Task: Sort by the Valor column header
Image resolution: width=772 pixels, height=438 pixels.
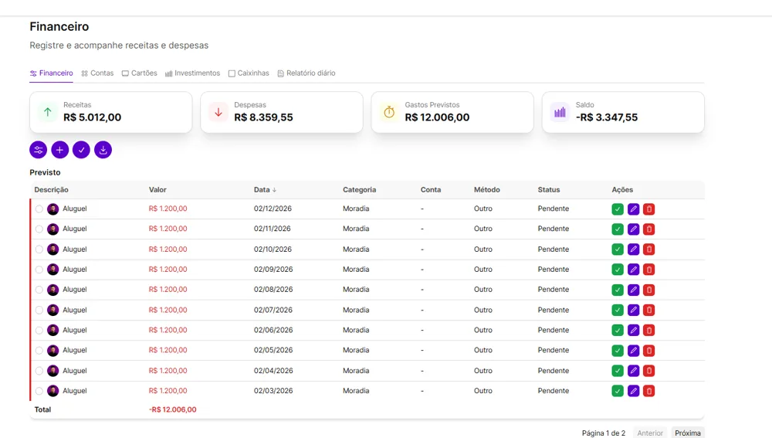Action: pyautogui.click(x=157, y=190)
